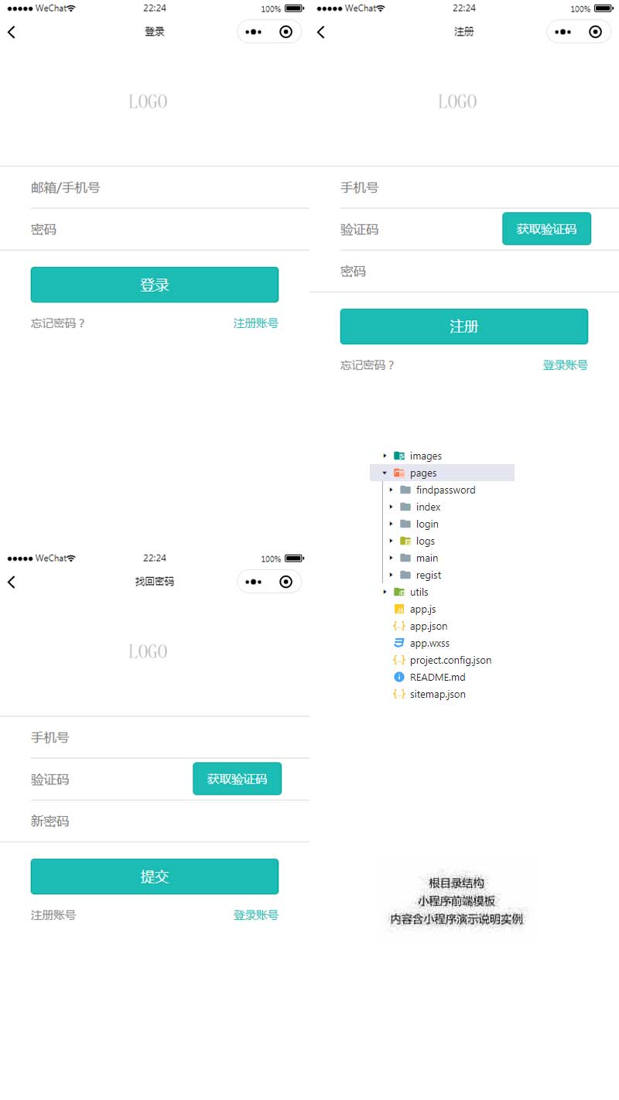This screenshot has height=1100, width=619.
Task: Click the app.json braces icon
Action: click(399, 626)
